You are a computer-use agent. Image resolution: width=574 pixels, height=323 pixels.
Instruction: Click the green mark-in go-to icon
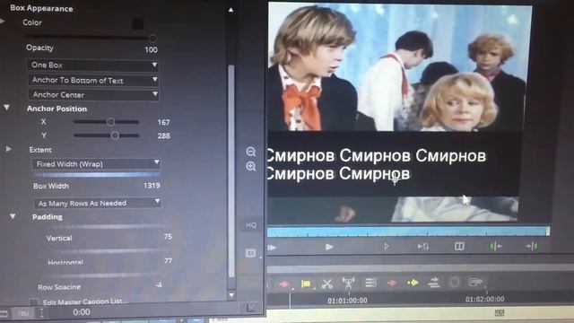pyautogui.click(x=495, y=246)
